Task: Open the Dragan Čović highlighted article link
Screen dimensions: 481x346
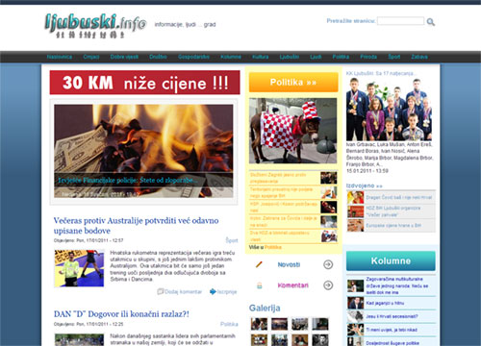Action: point(399,197)
